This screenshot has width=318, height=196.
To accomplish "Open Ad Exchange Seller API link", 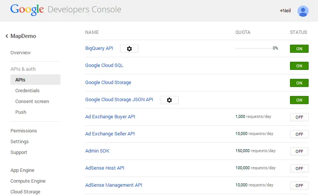I will 110,134.
